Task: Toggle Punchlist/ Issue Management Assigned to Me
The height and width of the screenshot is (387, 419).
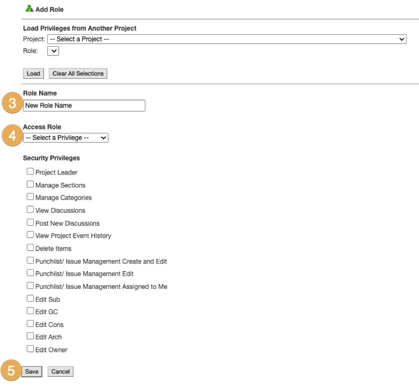Action: [x=30, y=286]
